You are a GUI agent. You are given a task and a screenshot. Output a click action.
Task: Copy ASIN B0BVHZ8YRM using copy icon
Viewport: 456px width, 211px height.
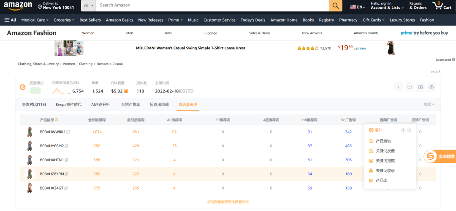[x=67, y=174]
